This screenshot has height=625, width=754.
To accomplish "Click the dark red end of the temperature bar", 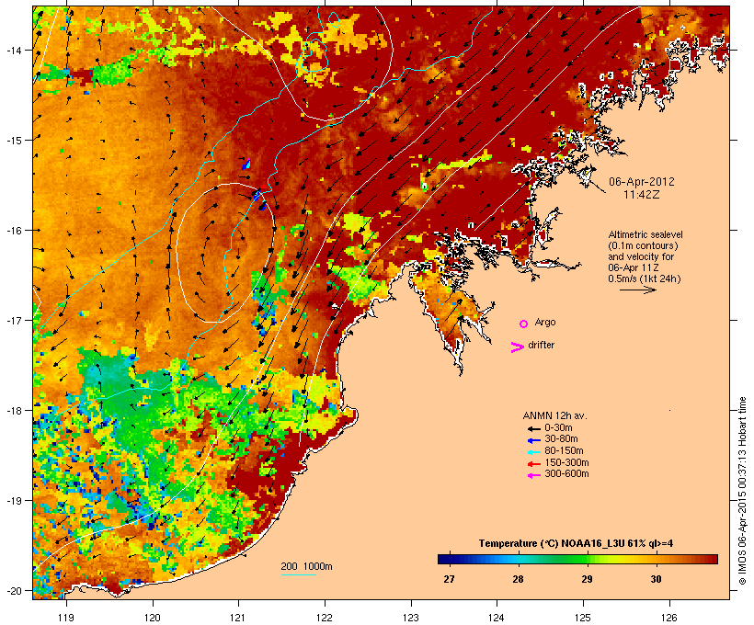I will pyautogui.click(x=713, y=559).
